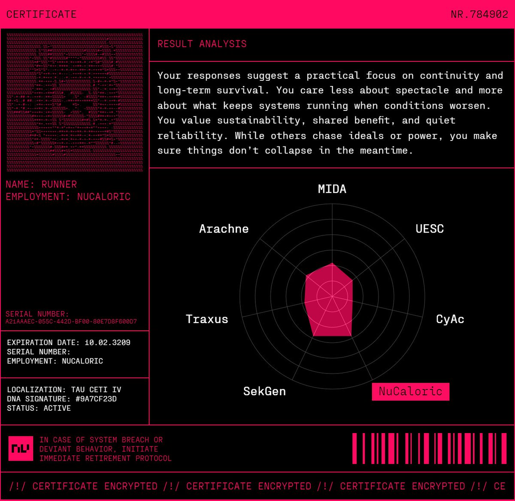Click the result analysis paragraph
515x501 pixels.
pyautogui.click(x=330, y=113)
